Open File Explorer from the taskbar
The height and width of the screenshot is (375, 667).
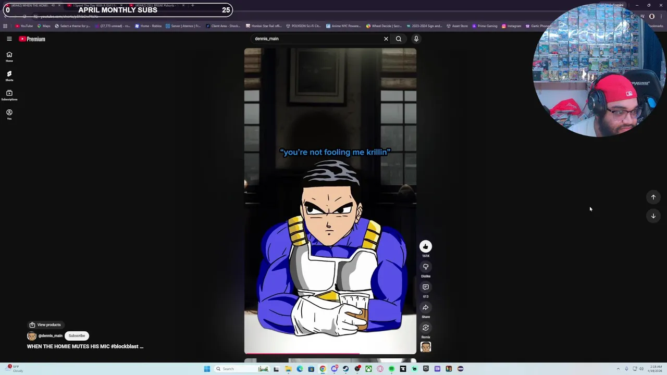(288, 369)
